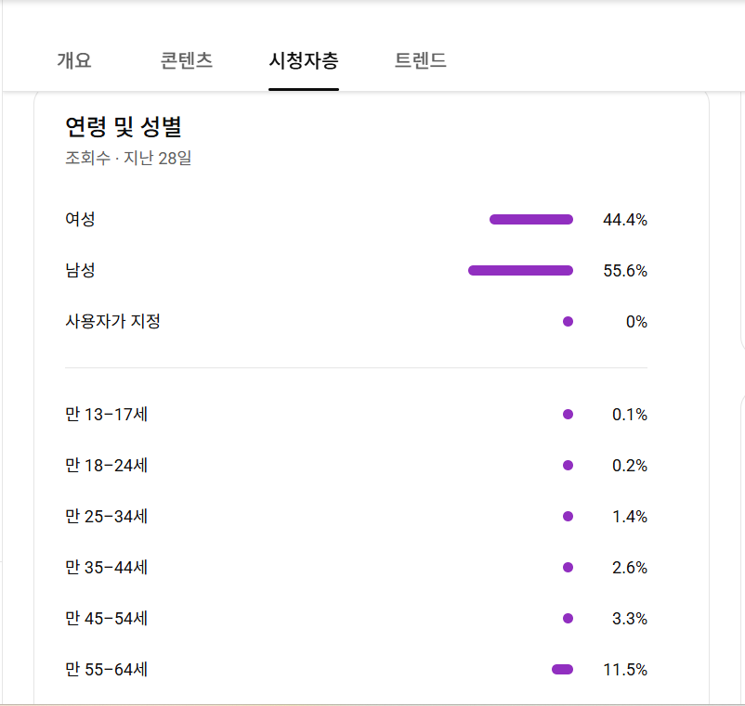
Task: Click the 조회수 · 지난 28일 subtitle
Action: pyautogui.click(x=128, y=158)
